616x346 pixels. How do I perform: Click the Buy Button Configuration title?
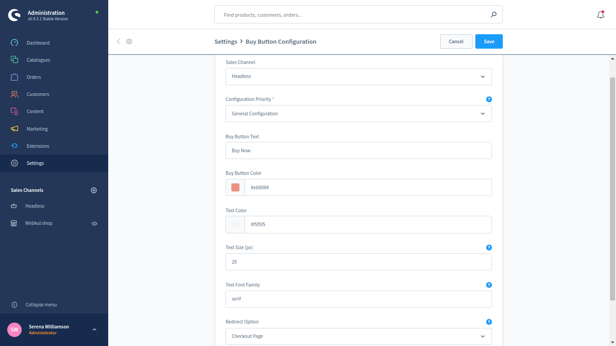pos(281,41)
